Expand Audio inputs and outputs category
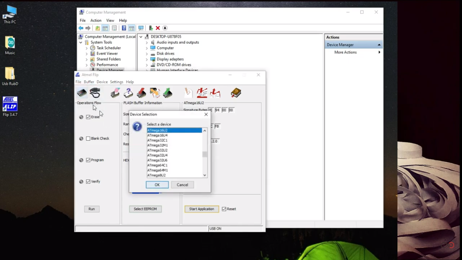The width and height of the screenshot is (462, 260). [x=147, y=42]
